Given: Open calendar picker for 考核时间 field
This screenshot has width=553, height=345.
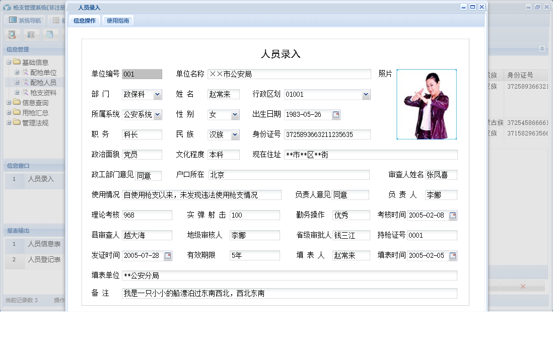Looking at the screenshot, I should click(x=453, y=215).
